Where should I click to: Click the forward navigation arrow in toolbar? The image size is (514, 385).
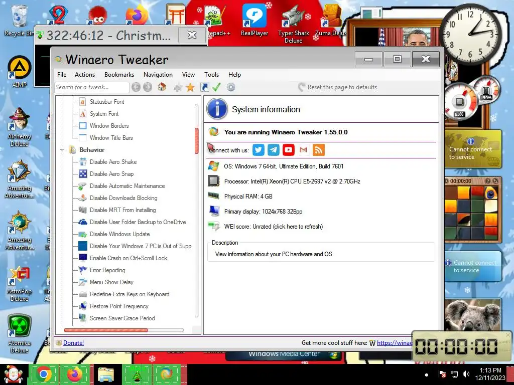[x=148, y=87]
